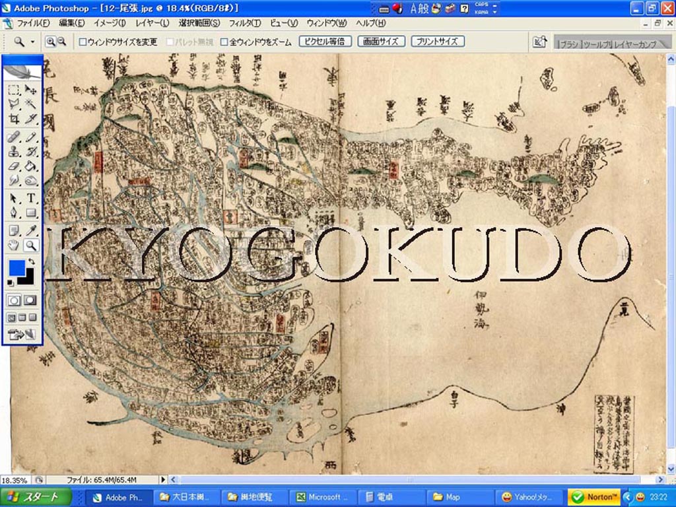
Task: Select the Polygonal Lasso tool
Action: [14, 104]
